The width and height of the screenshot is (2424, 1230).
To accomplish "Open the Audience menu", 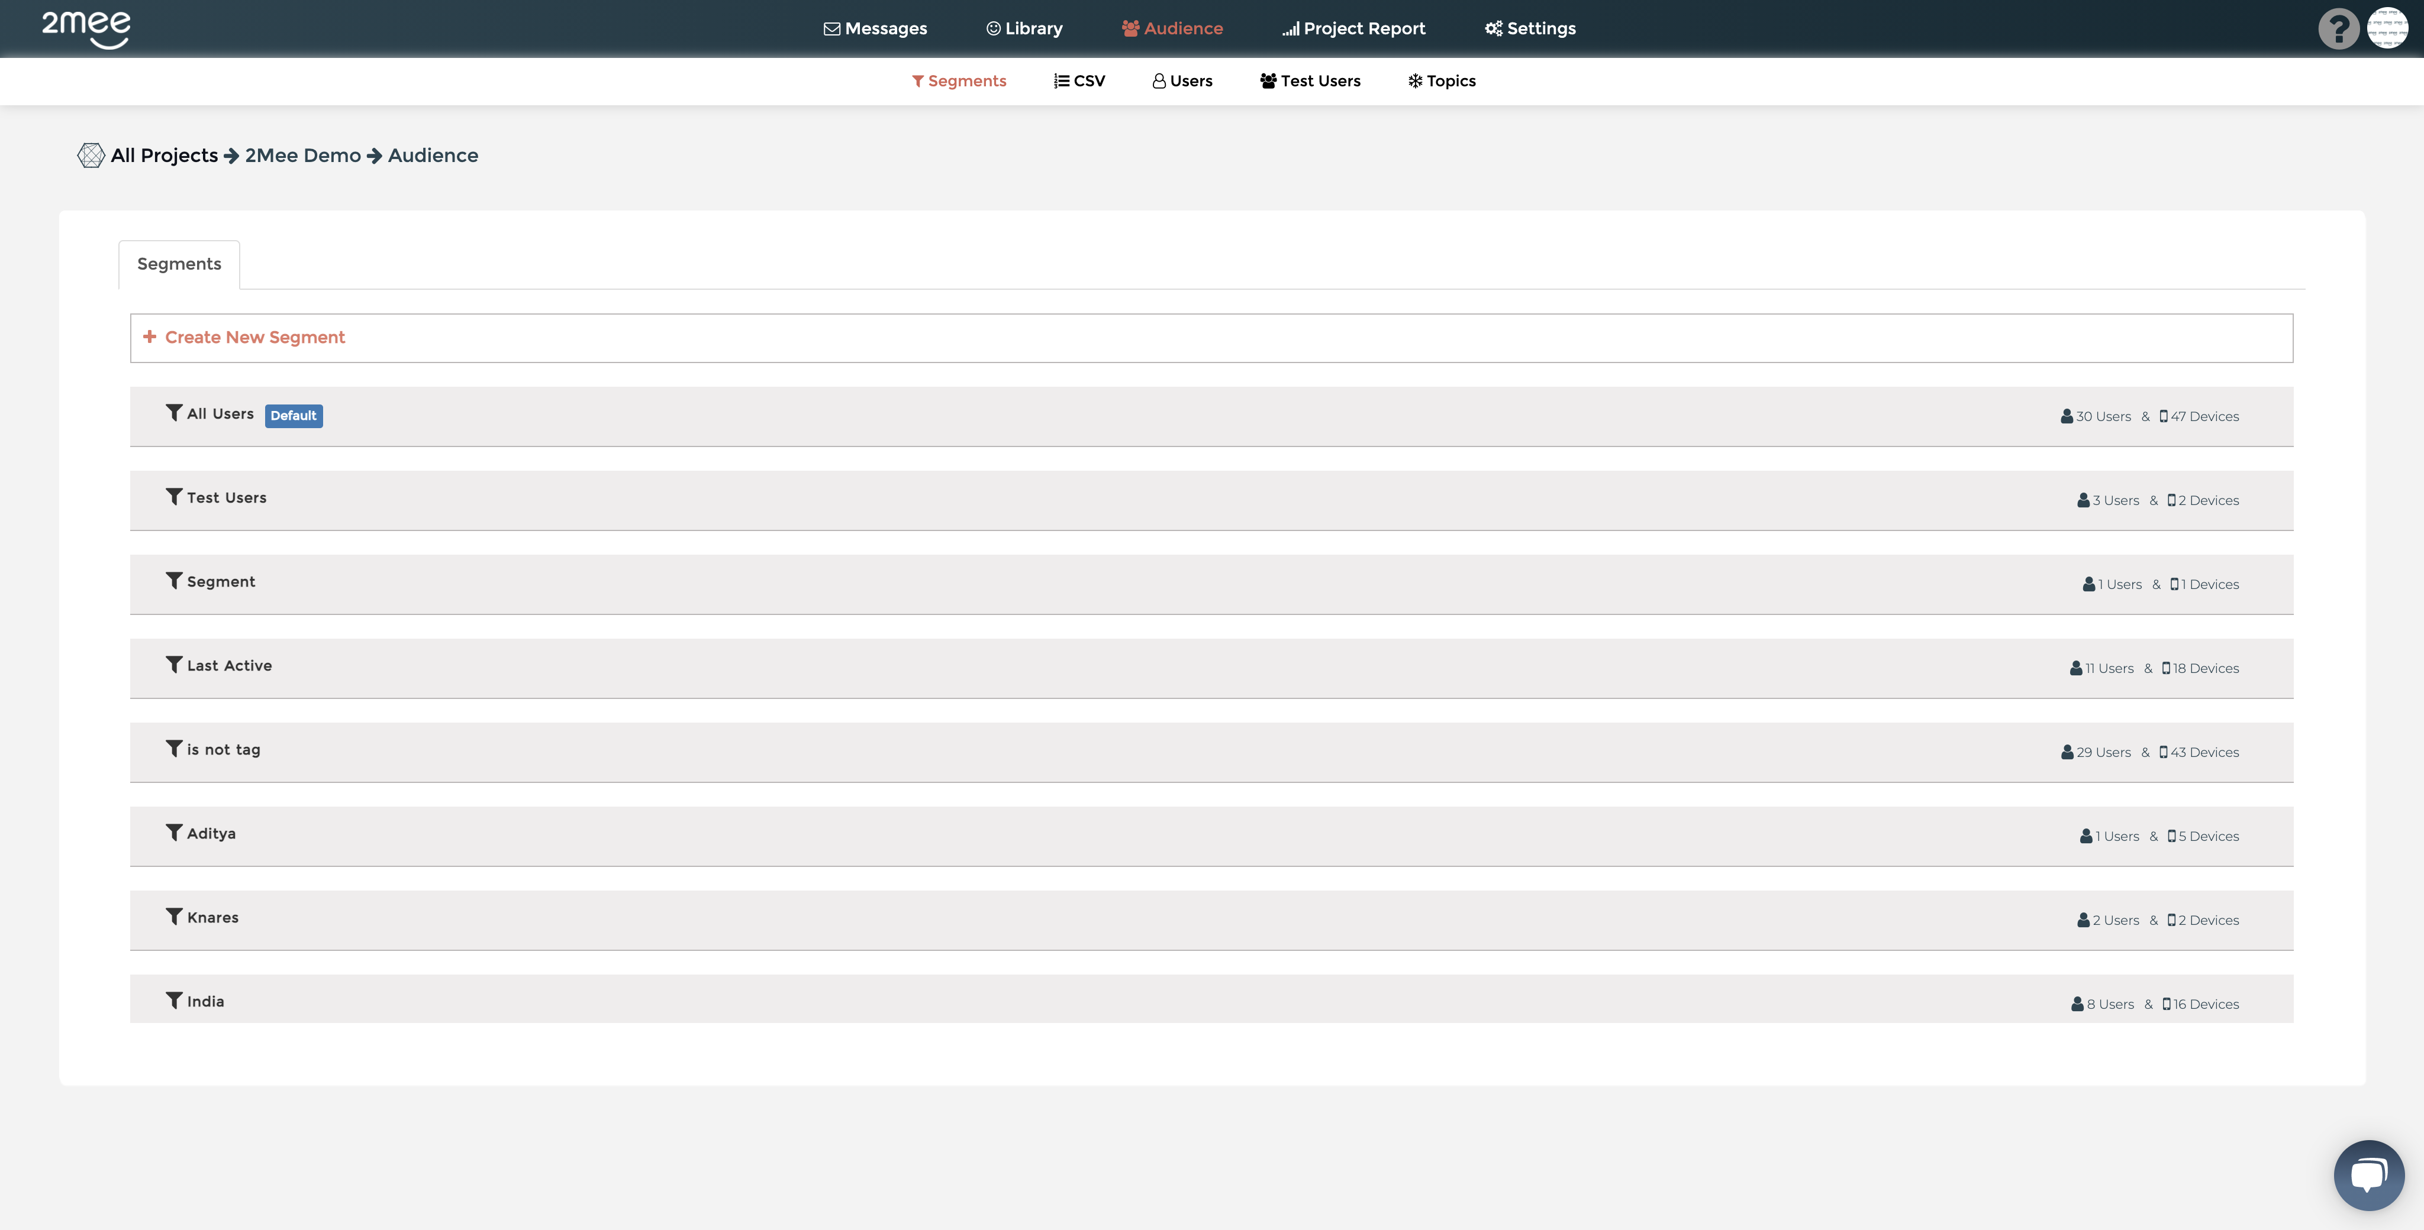I will [1172, 29].
